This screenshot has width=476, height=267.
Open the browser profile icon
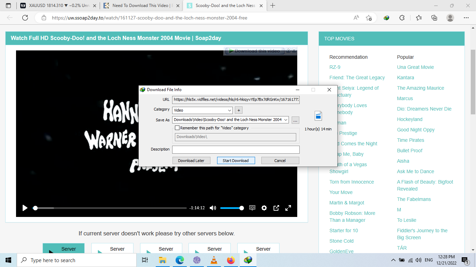pyautogui.click(x=450, y=18)
